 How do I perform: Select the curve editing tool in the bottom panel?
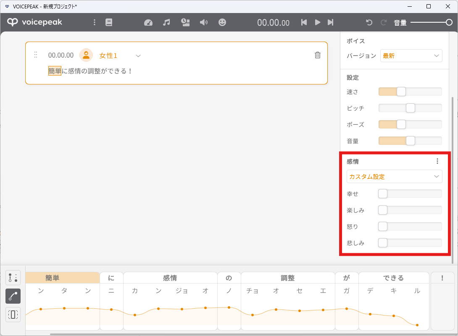13,296
